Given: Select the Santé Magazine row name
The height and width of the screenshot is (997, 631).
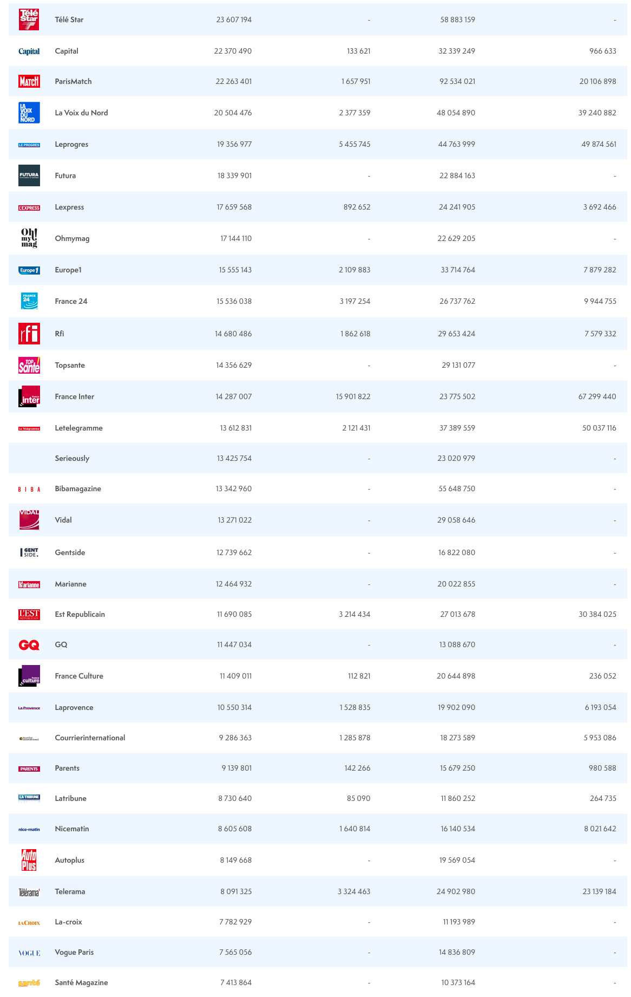Looking at the screenshot, I should point(81,982).
